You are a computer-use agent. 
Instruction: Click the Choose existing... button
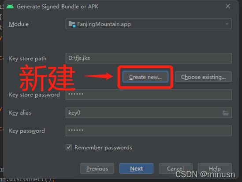click(203, 77)
